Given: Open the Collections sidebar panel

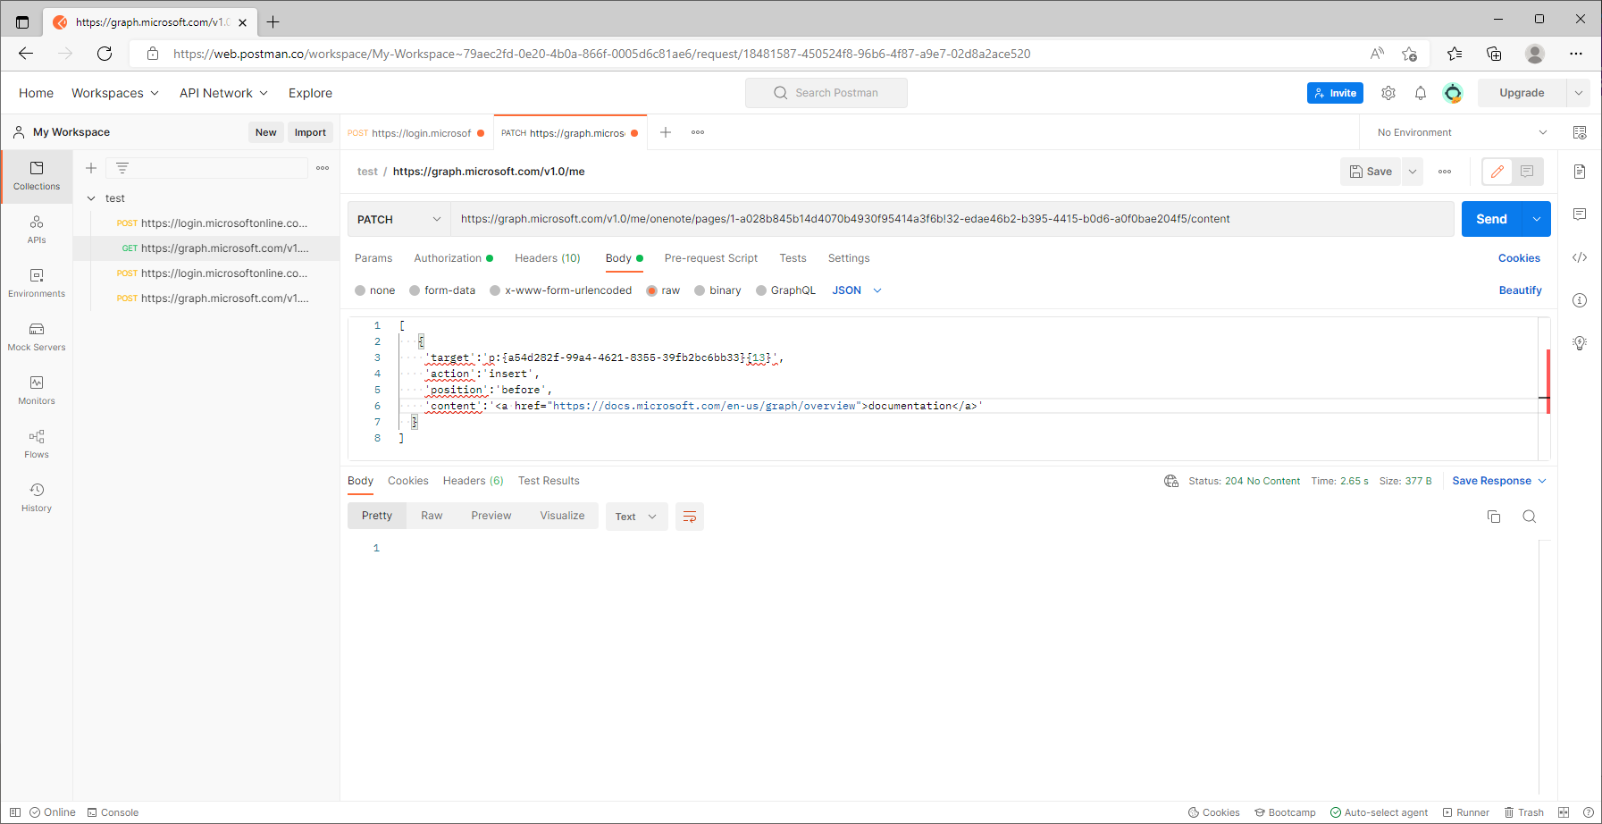Looking at the screenshot, I should pyautogui.click(x=37, y=176).
